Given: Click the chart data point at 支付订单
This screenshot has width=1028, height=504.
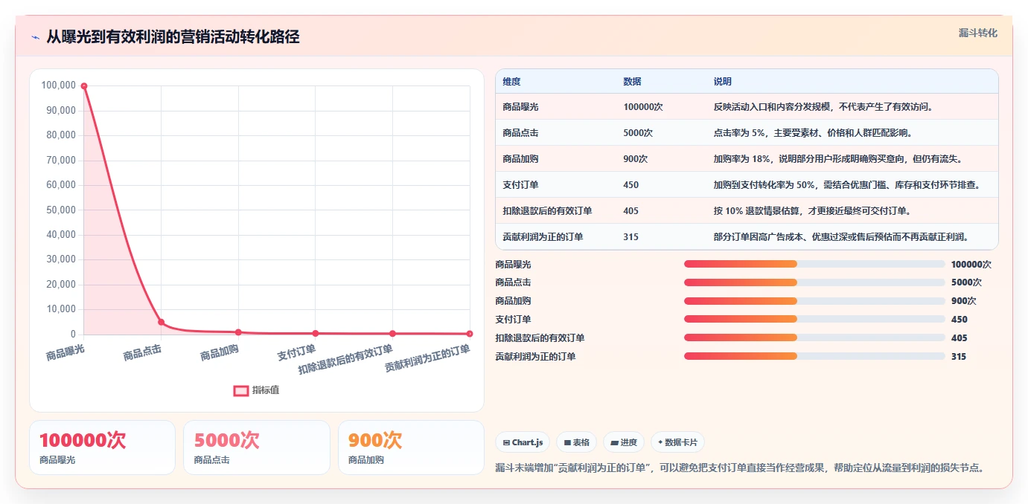Looking at the screenshot, I should tap(316, 334).
